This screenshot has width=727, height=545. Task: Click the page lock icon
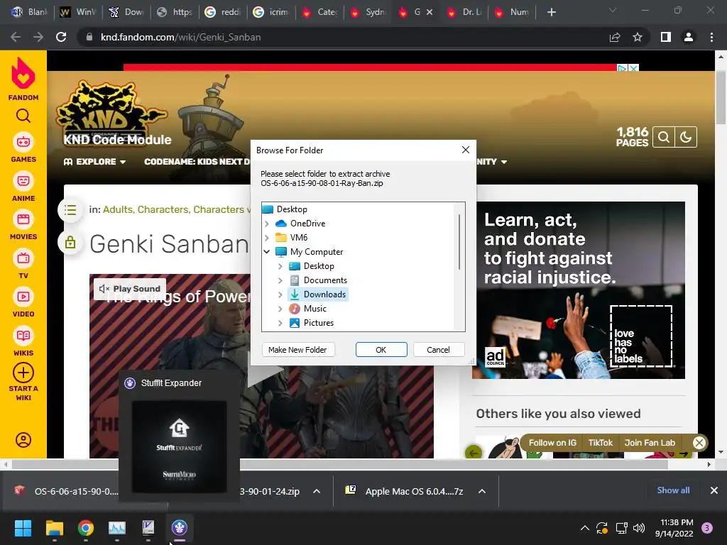[70, 242]
